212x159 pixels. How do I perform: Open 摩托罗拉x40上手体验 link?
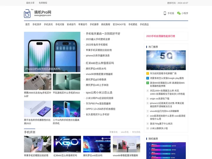pos(97,85)
